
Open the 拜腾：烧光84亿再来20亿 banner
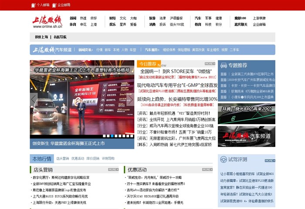[247, 114]
